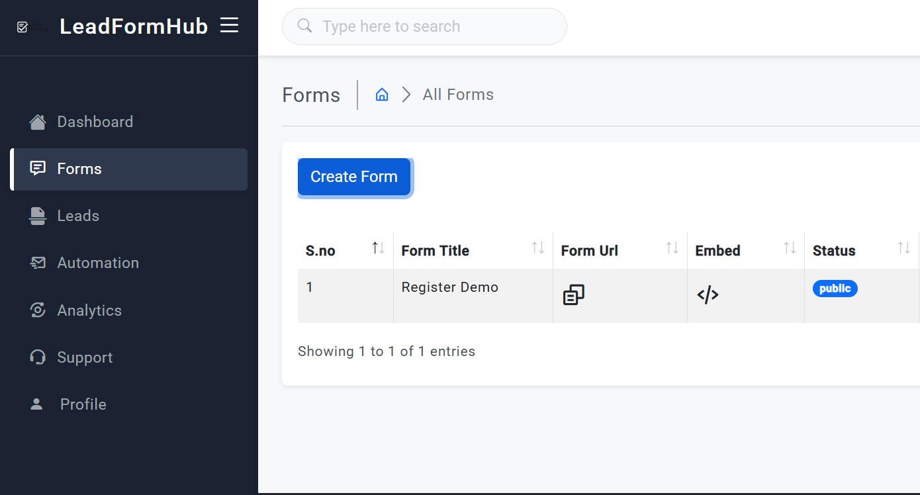This screenshot has width=920, height=495.
Task: Open the Automation section
Action: (129, 263)
